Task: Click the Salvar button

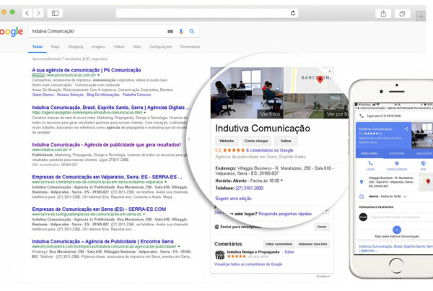Action: click(x=286, y=141)
